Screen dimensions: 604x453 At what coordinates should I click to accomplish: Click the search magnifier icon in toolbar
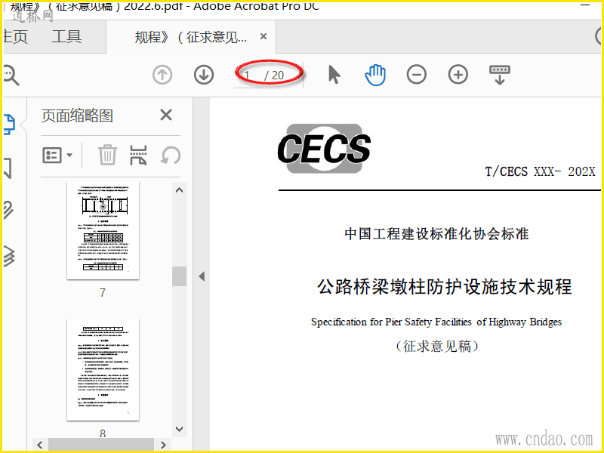point(11,75)
